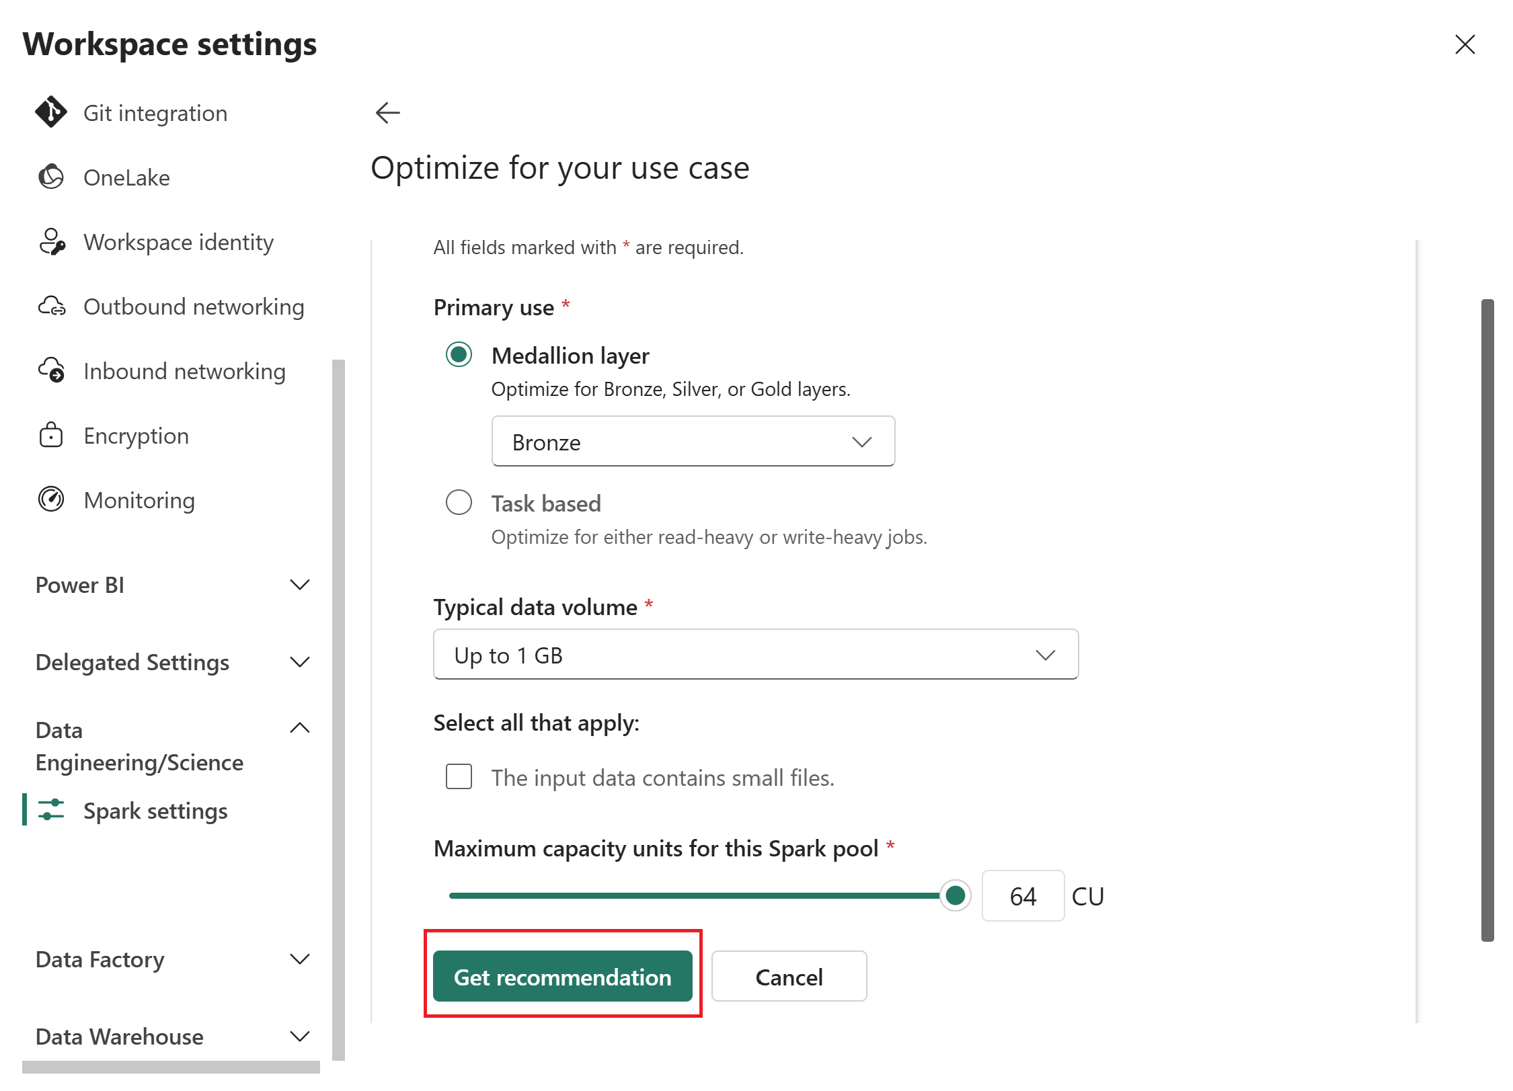Click the capacity units slider handle
The height and width of the screenshot is (1091, 1513).
[955, 895]
